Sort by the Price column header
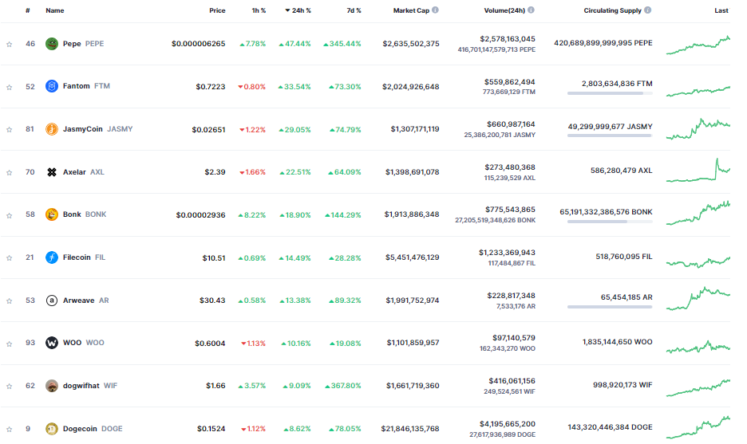747x444 pixels. coord(217,10)
